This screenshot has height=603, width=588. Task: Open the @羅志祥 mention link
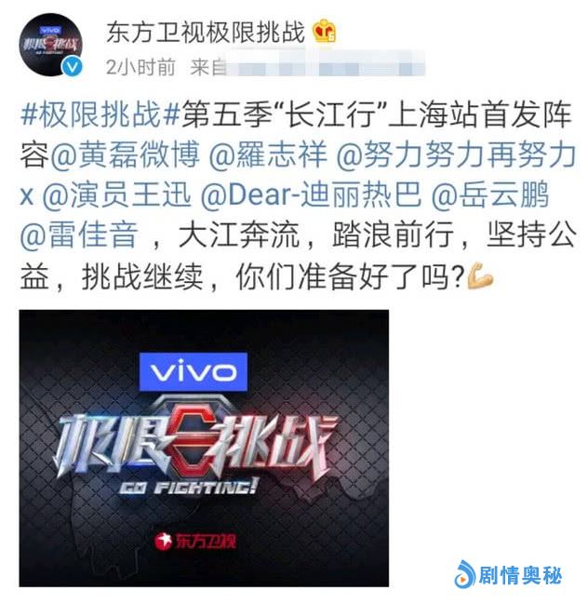pyautogui.click(x=268, y=154)
